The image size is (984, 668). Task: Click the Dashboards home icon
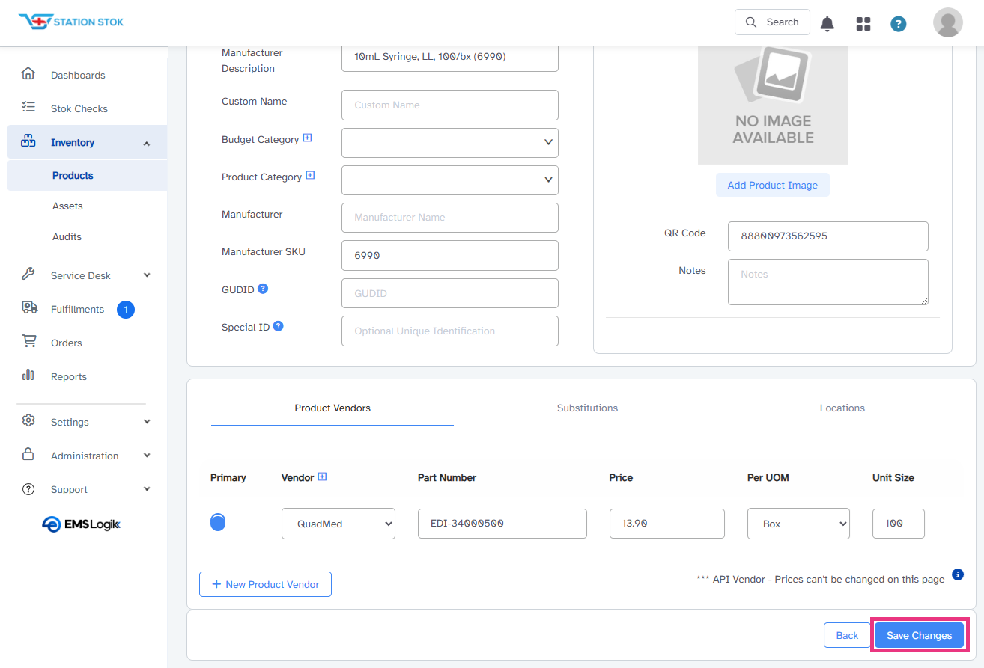click(28, 73)
